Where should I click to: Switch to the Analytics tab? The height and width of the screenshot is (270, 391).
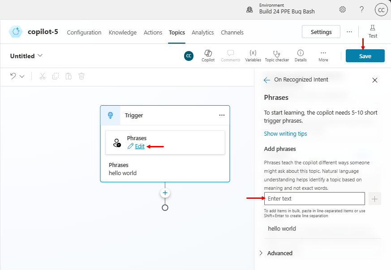(x=202, y=32)
